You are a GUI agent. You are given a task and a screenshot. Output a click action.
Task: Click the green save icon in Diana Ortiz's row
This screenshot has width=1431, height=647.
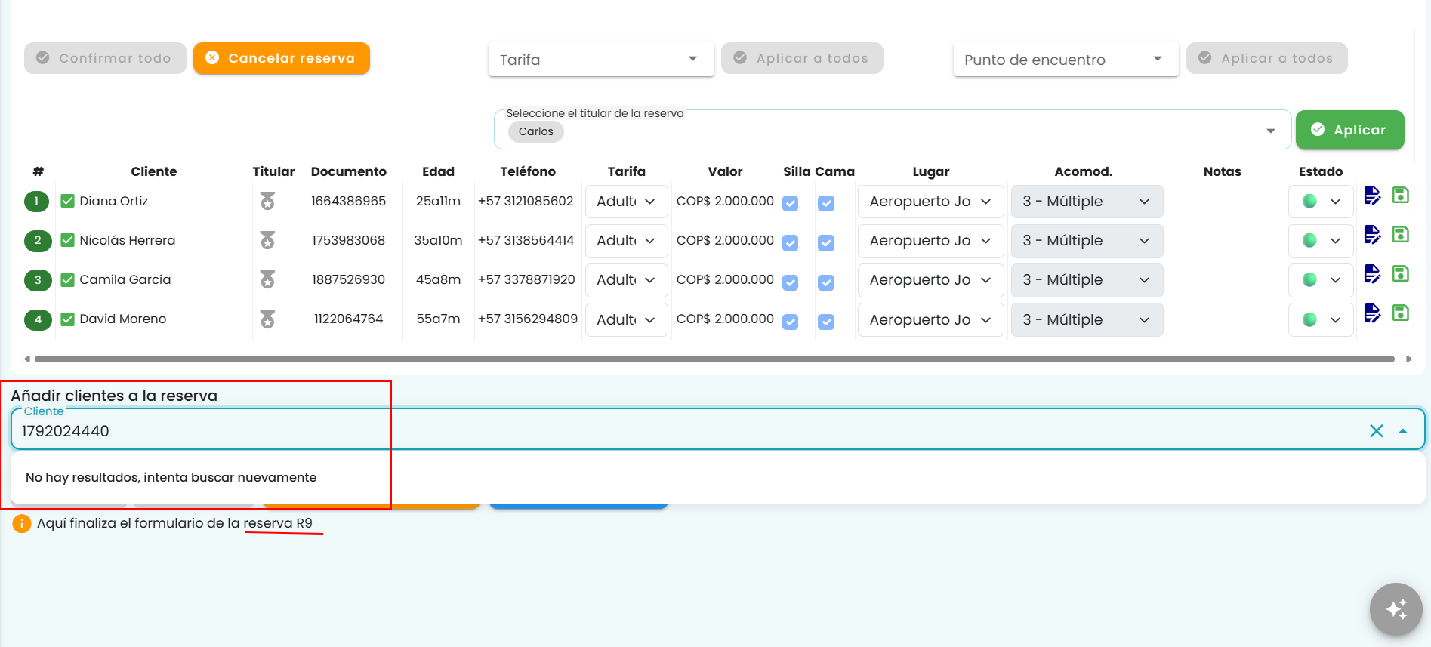click(1400, 195)
